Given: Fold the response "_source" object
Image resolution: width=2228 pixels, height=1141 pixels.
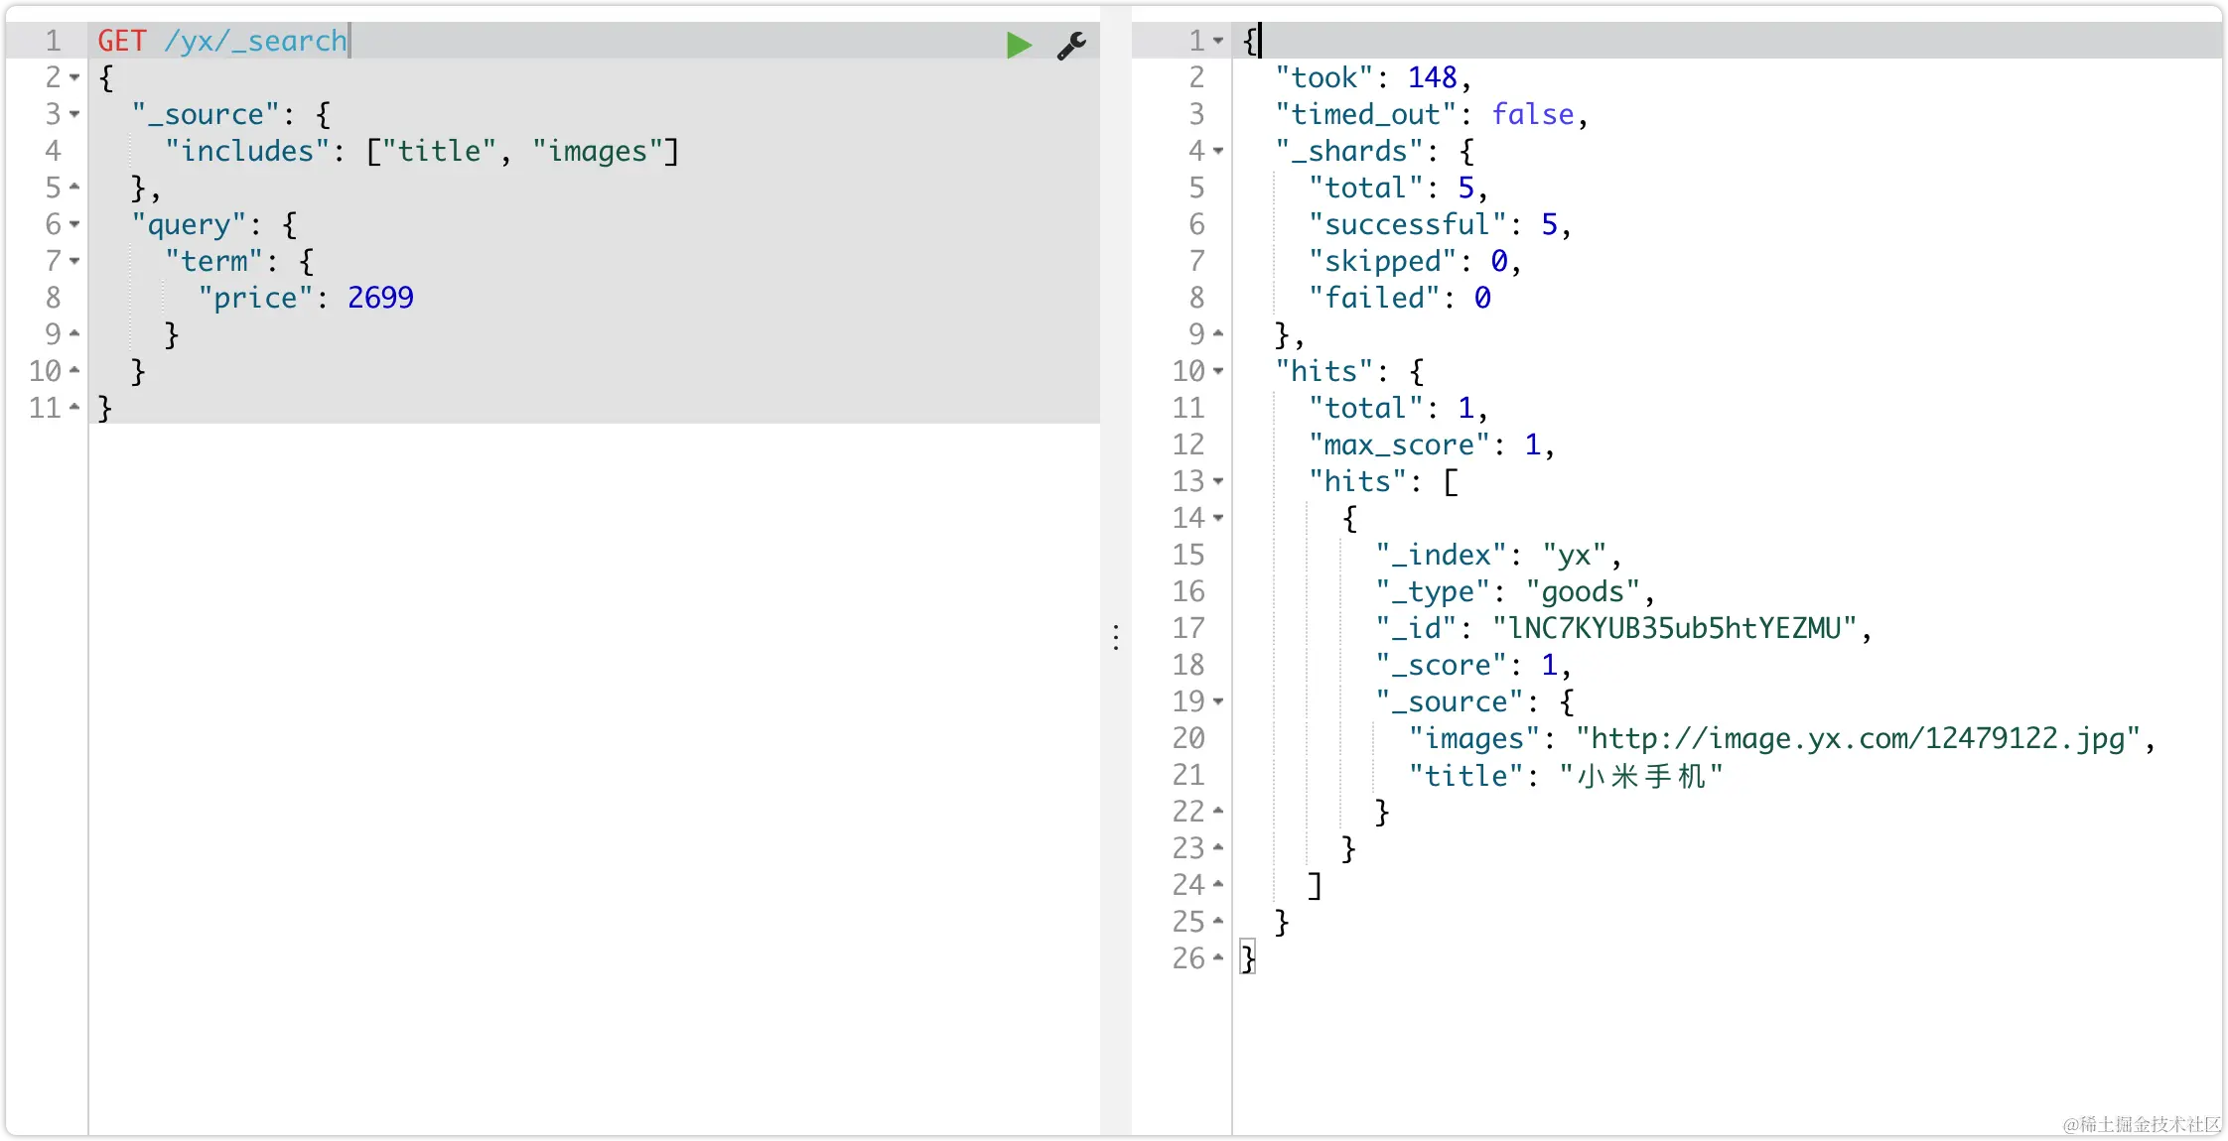Looking at the screenshot, I should point(1218,701).
